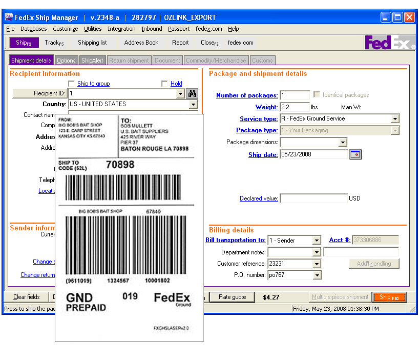Viewport: 420px width, 359px height.
Task: Click the Package type link label
Action: [x=257, y=130]
